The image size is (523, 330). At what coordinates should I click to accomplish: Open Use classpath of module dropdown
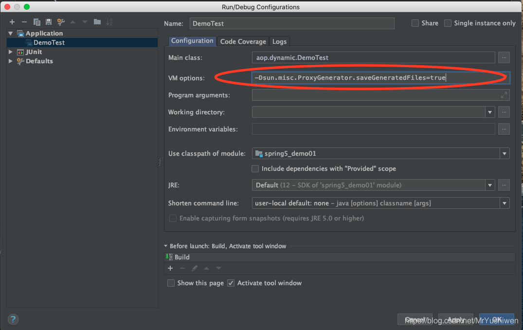pos(505,153)
